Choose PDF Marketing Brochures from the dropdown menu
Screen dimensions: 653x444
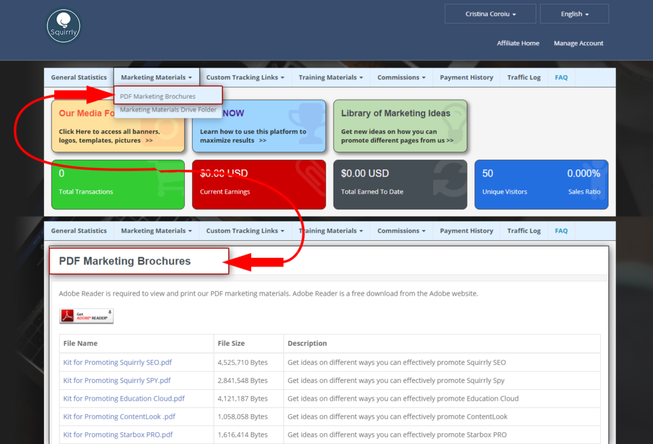[x=168, y=96]
